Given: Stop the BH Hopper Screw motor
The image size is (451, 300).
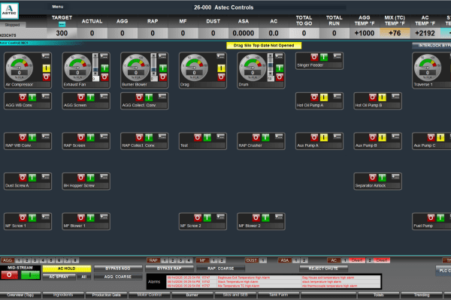Looking at the screenshot, I should 81,178.
